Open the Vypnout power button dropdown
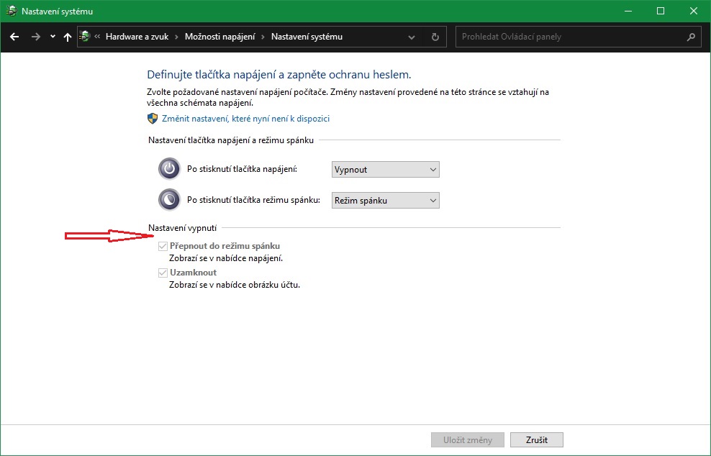The height and width of the screenshot is (456, 711). pyautogui.click(x=386, y=170)
